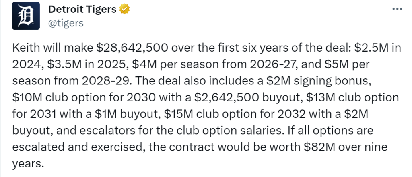Click the word Keith starting the tweet

pos(26,49)
